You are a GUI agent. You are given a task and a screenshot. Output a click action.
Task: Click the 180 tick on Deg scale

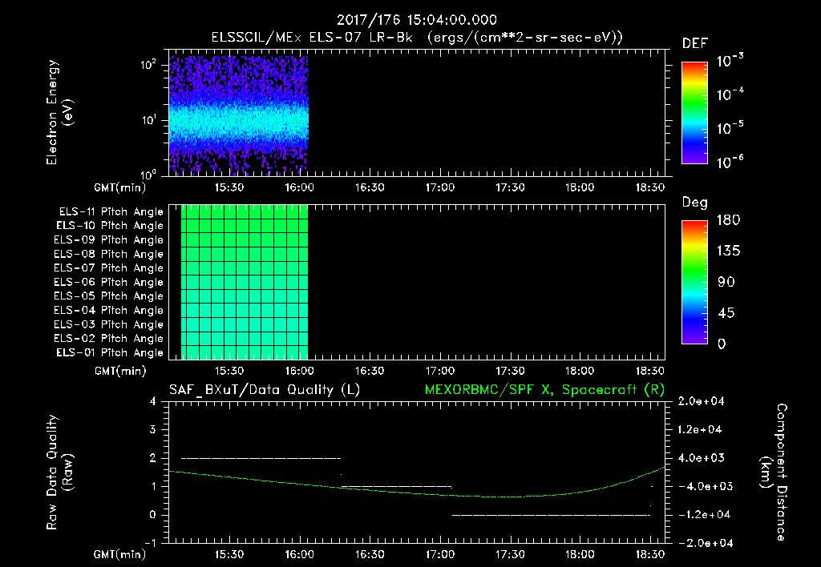click(x=728, y=219)
